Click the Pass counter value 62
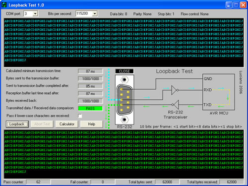The image size is (248, 186). pos(38,182)
